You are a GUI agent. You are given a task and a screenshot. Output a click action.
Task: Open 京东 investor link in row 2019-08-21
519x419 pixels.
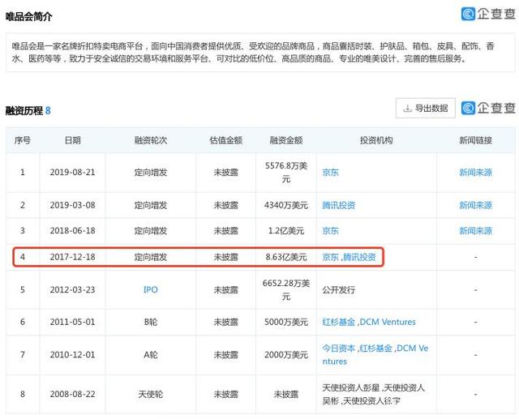click(330, 173)
